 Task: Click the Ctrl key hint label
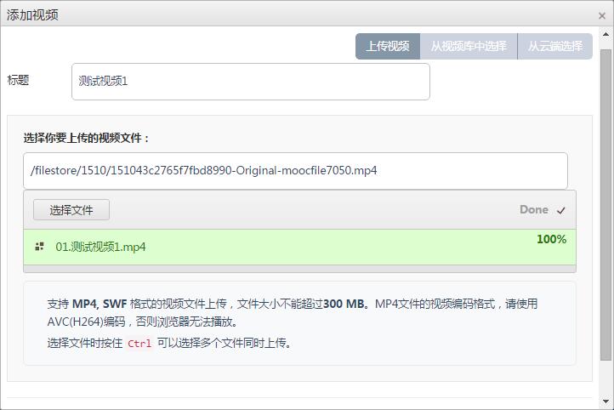point(139,344)
